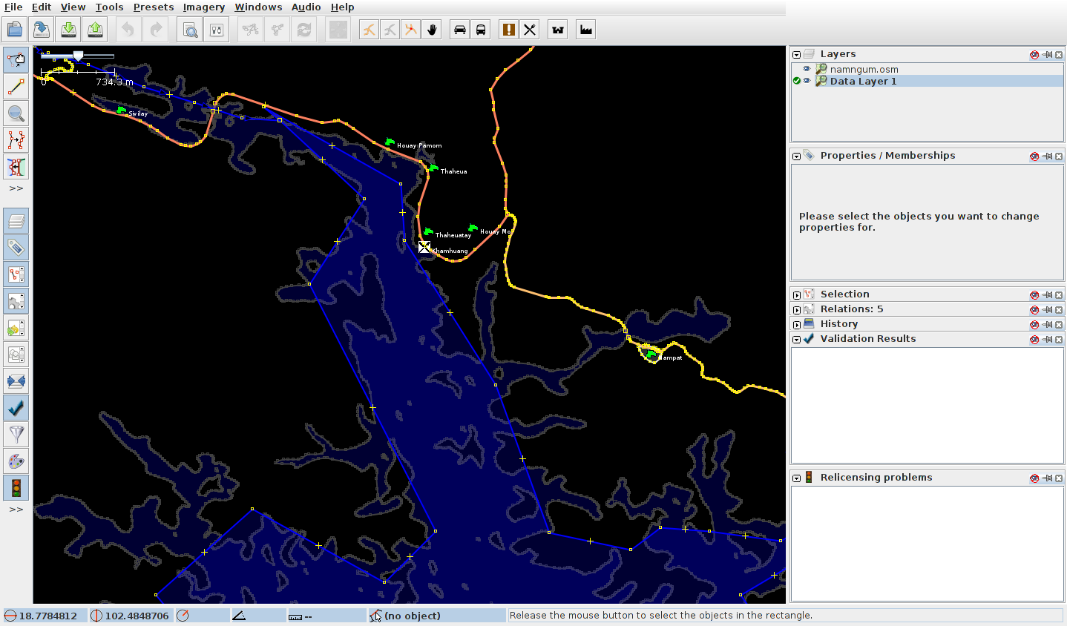This screenshot has height=626, width=1067.
Task: Adjust the map zoom slider handle
Action: (78, 56)
